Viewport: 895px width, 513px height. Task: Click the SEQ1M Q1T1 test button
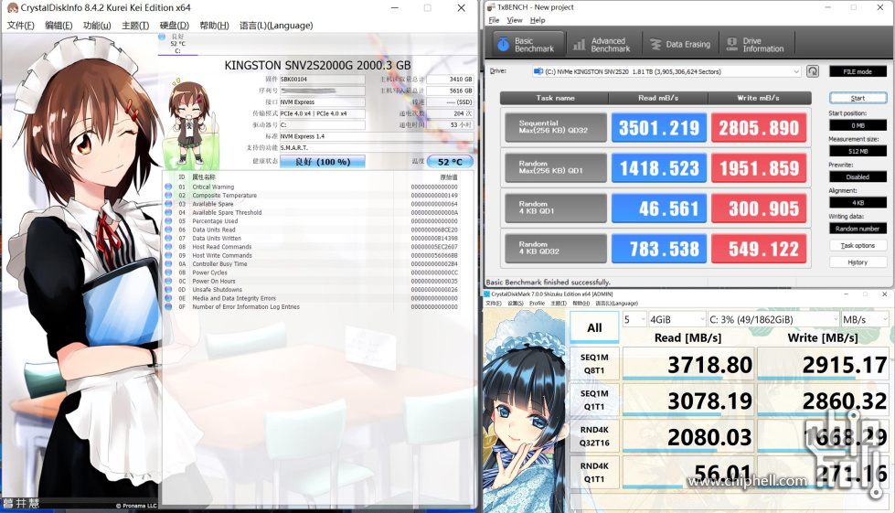click(x=594, y=400)
